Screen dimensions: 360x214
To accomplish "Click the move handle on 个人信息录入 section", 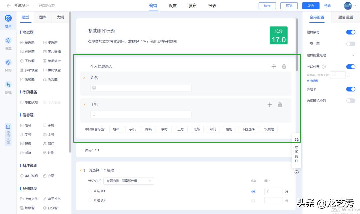I will click(274, 66).
